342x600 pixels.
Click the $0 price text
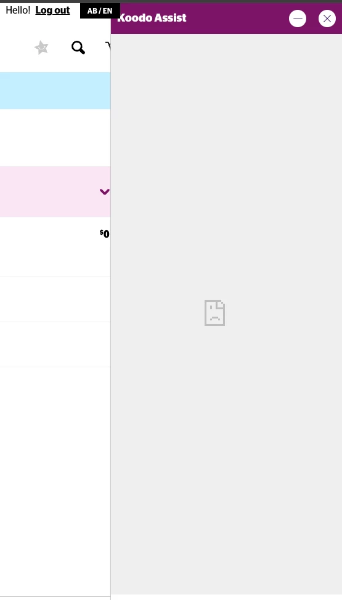point(105,233)
